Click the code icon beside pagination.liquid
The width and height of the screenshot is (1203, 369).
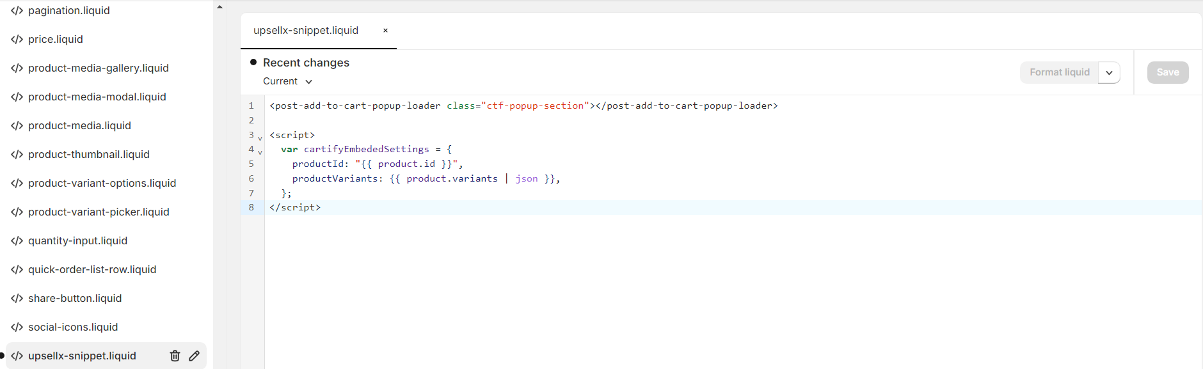click(17, 10)
